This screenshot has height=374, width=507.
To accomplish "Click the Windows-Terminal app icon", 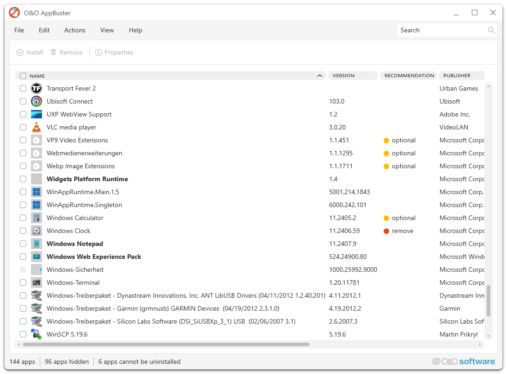I will (36, 282).
